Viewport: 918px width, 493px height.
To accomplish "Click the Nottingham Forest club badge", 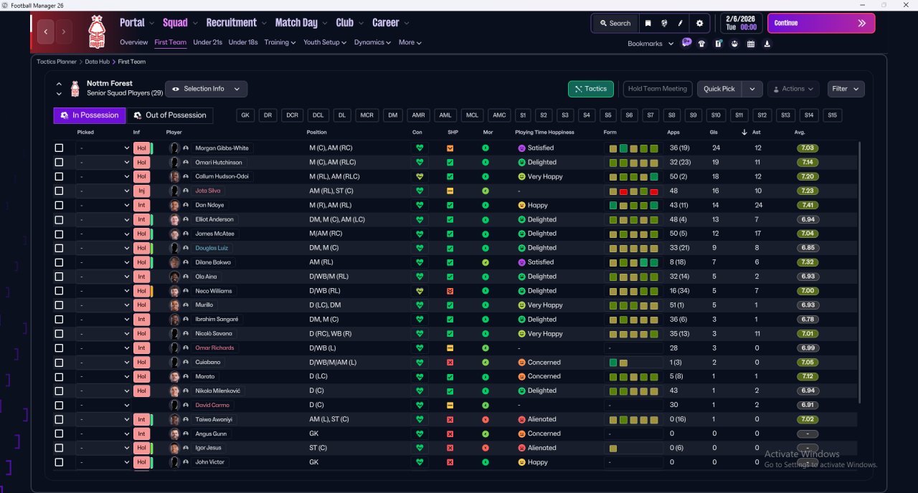I will pyautogui.click(x=95, y=32).
